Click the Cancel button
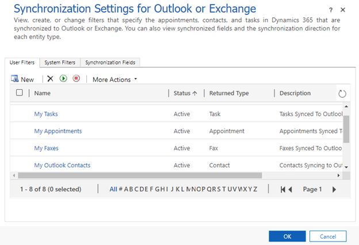Image resolution: width=359 pixels, height=245 pixels. (x=328, y=236)
